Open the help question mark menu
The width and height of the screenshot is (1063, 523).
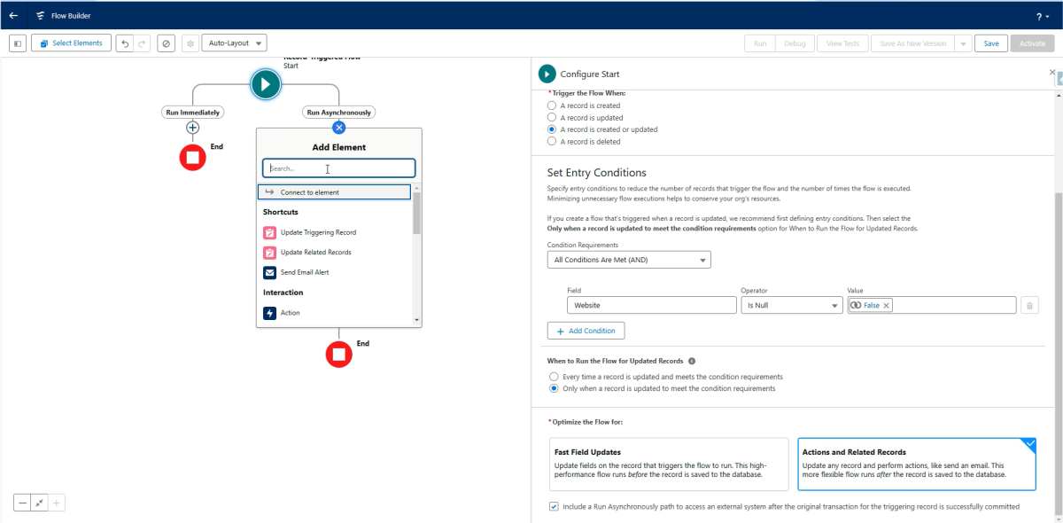1042,16
